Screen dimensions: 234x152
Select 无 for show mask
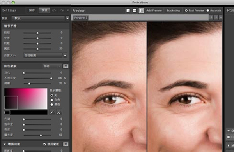(x=52, y=95)
